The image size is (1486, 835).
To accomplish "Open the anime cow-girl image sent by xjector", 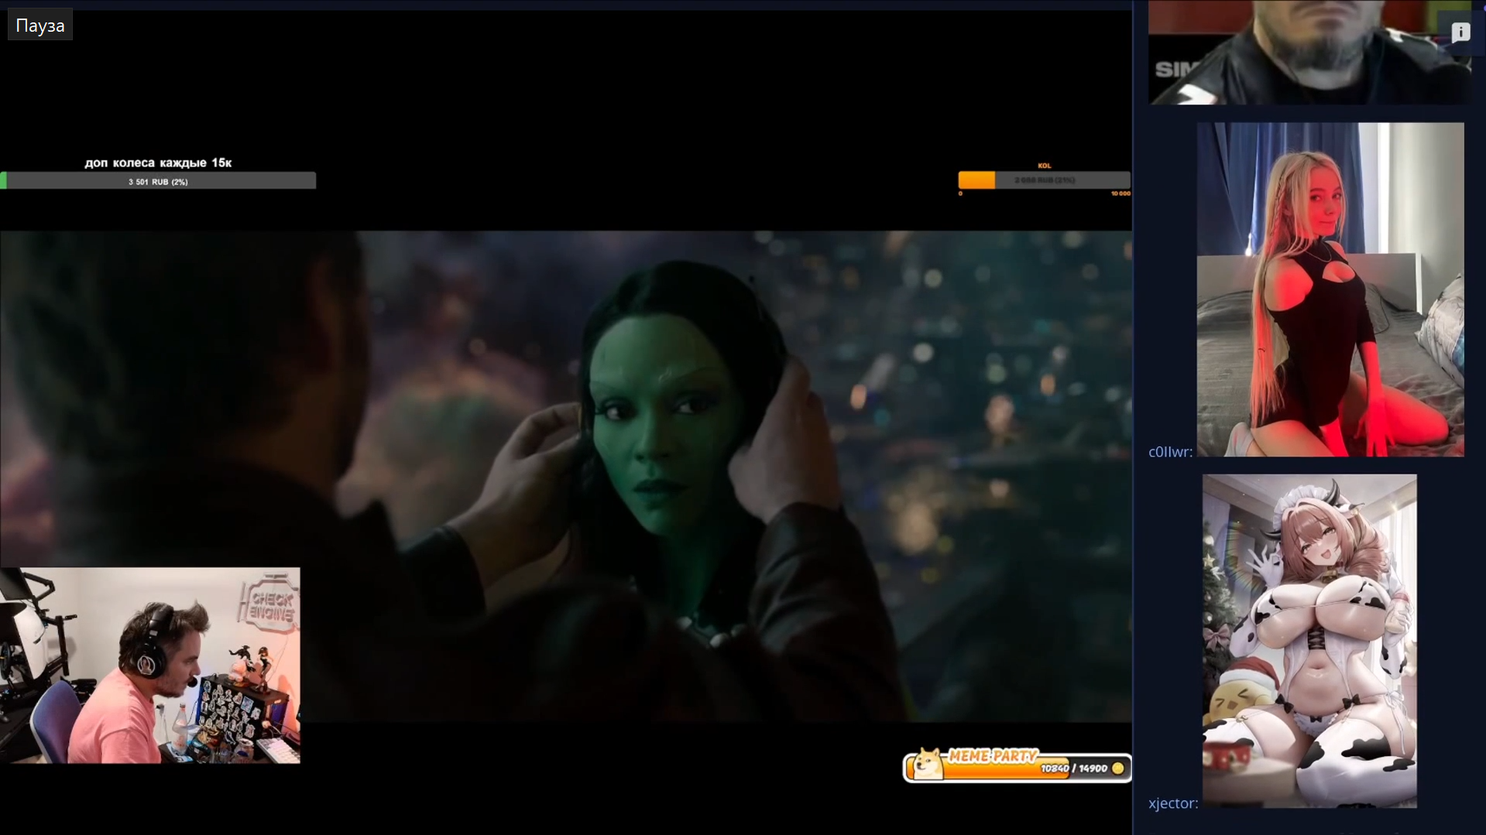I will (1309, 641).
